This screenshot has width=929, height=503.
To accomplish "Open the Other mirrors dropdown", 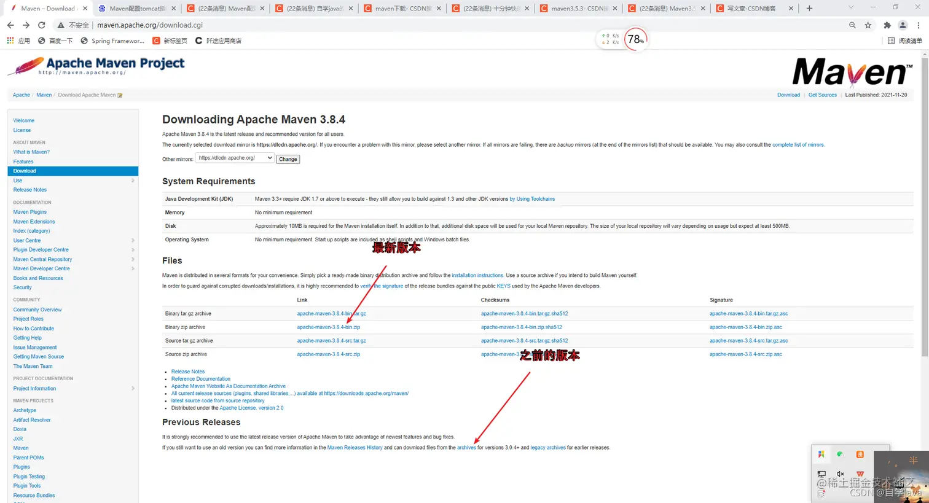I will 234,158.
